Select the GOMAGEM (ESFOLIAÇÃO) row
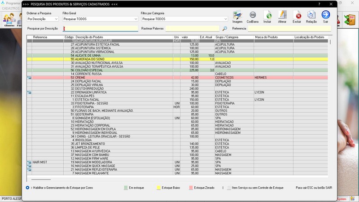This screenshot has height=202, width=359. [x=177, y=118]
